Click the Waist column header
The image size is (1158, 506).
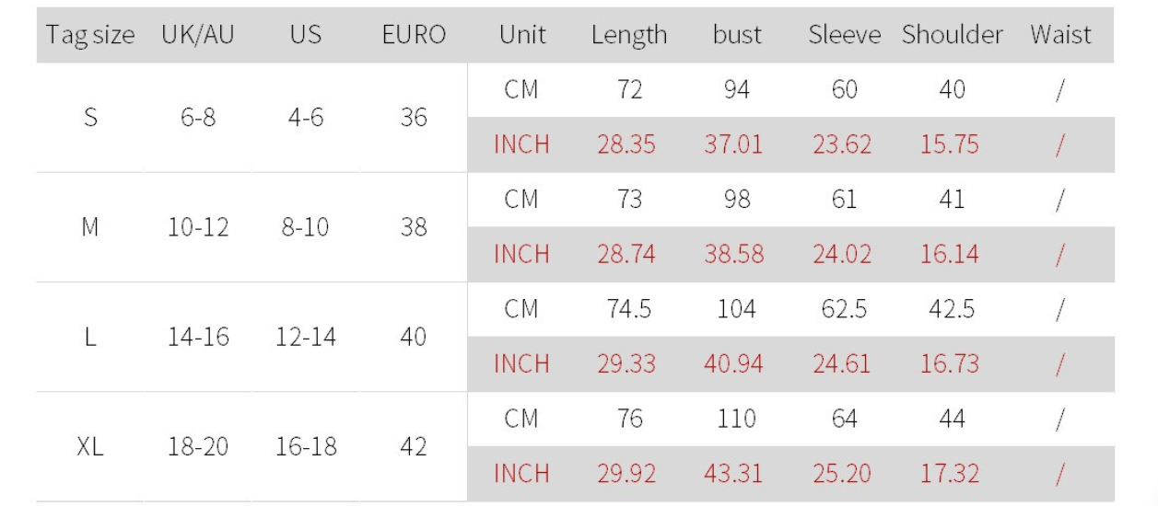click(x=1060, y=36)
